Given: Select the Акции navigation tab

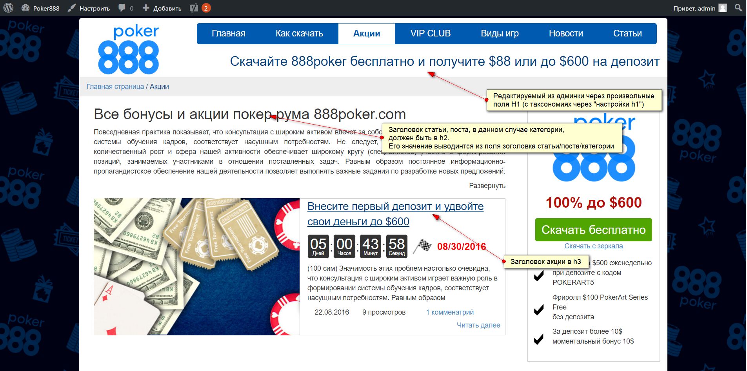Looking at the screenshot, I should (367, 34).
